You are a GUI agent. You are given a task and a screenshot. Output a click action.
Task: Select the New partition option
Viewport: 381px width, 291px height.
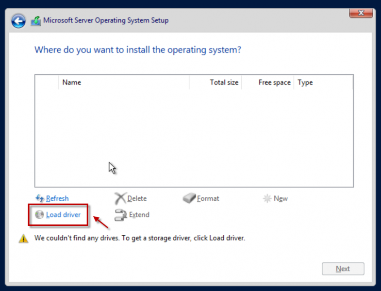click(x=281, y=198)
